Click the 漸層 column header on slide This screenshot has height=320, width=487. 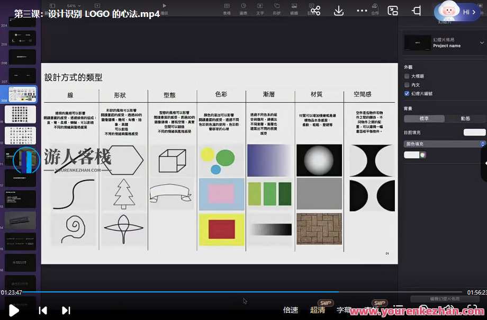click(269, 94)
